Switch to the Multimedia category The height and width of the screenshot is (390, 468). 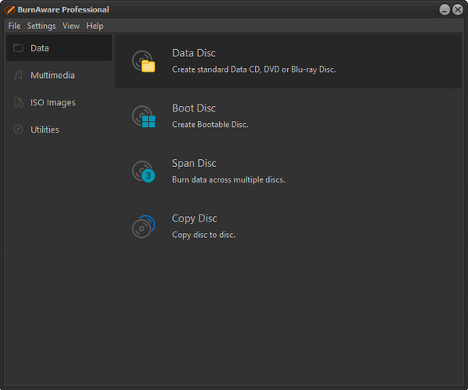click(52, 76)
